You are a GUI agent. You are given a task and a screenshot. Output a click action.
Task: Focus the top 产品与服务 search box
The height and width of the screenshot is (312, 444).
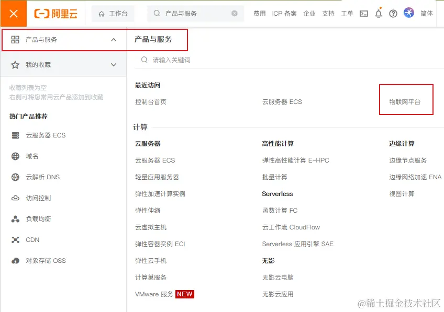(195, 13)
